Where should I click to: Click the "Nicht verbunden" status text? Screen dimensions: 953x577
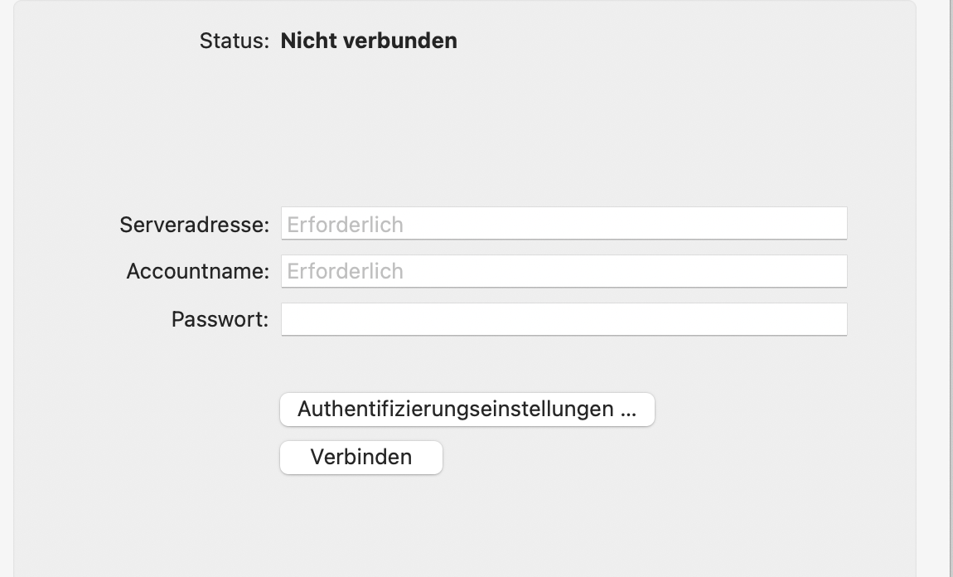pyautogui.click(x=369, y=41)
